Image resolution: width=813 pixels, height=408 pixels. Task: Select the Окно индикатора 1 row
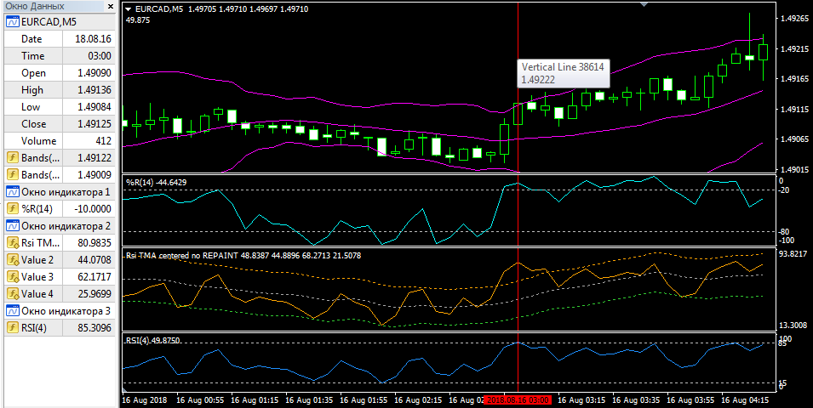[60, 192]
